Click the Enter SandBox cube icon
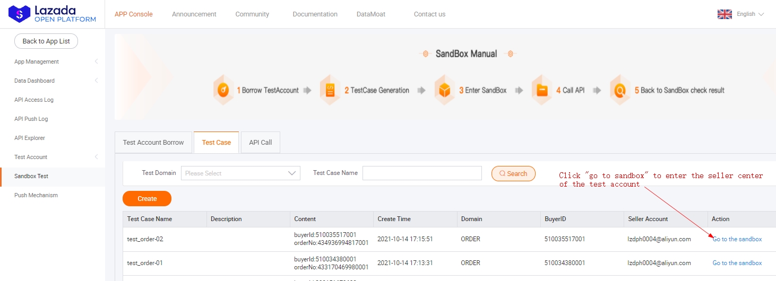Image resolution: width=776 pixels, height=281 pixels. pos(444,90)
